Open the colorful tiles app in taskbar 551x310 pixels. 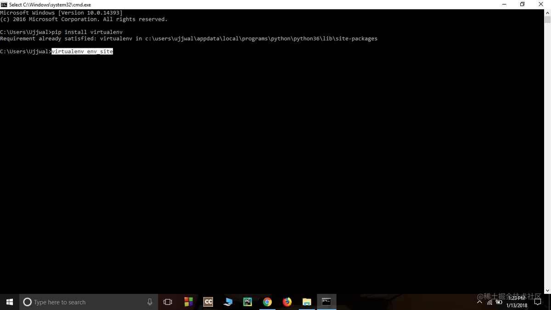tap(188, 302)
